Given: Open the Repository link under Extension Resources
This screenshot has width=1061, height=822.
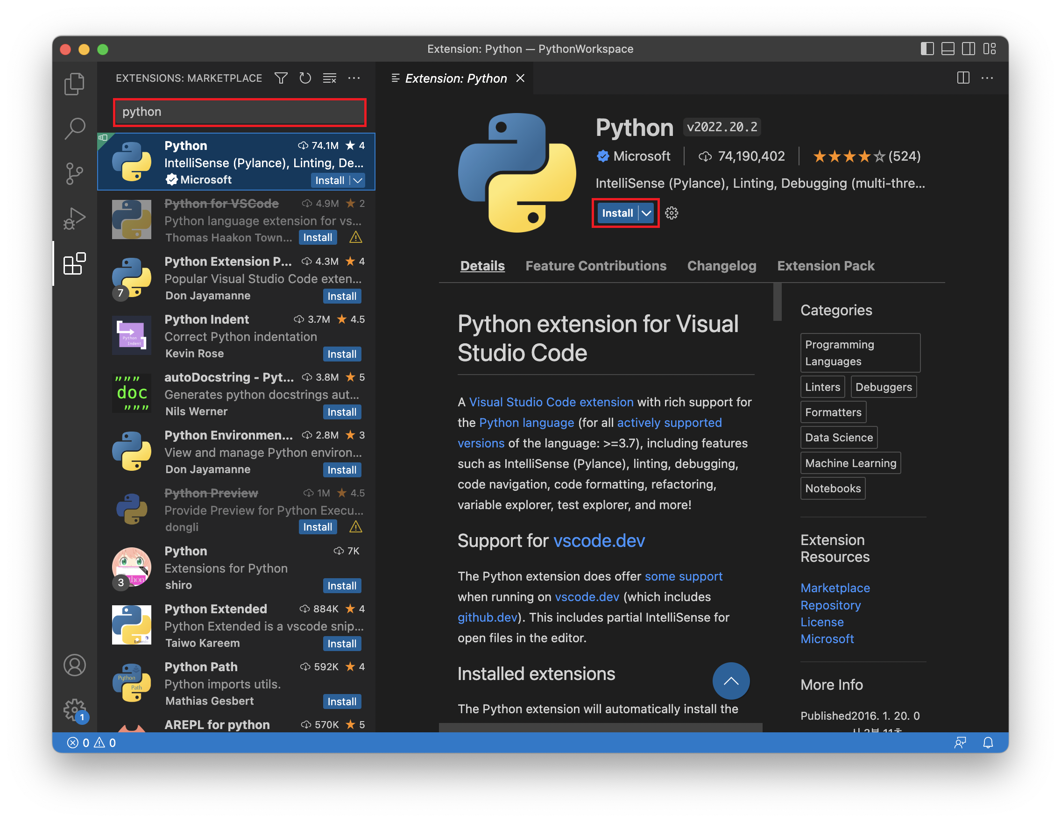Looking at the screenshot, I should point(830,605).
